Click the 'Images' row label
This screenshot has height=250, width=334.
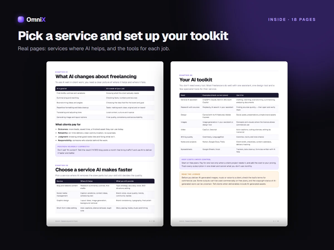click(184, 122)
